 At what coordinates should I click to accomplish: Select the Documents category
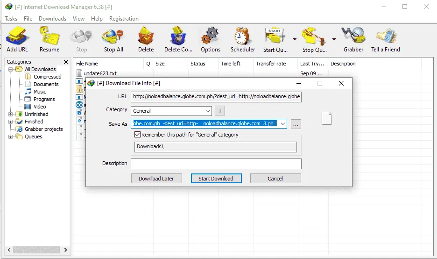pos(46,84)
